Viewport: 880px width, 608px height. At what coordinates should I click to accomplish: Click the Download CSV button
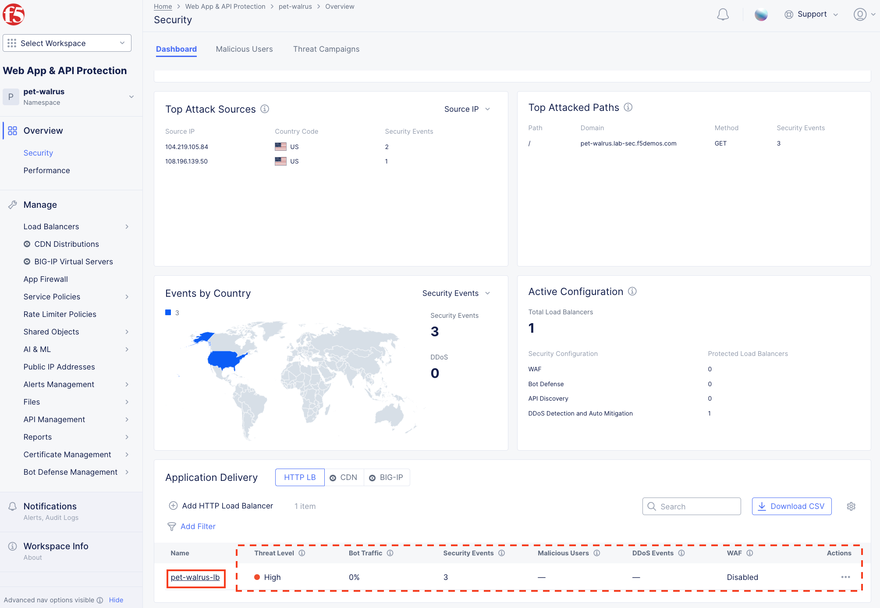791,506
